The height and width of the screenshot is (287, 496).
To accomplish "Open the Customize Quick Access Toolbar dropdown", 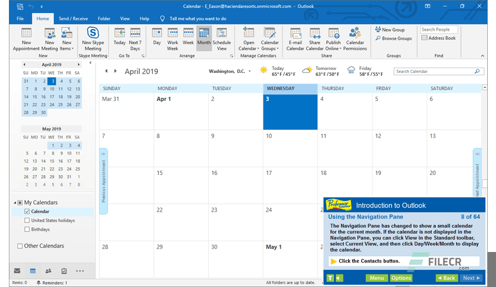I will [x=42, y=7].
